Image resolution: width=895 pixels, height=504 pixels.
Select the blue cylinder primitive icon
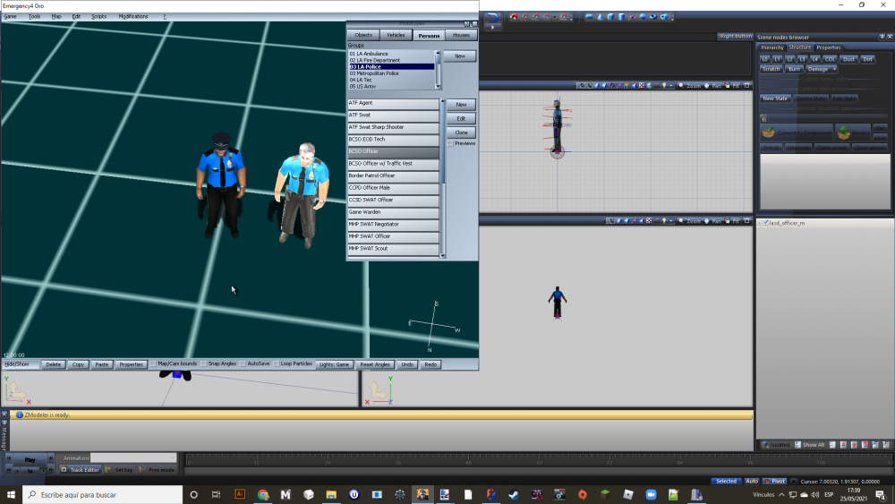(622, 17)
